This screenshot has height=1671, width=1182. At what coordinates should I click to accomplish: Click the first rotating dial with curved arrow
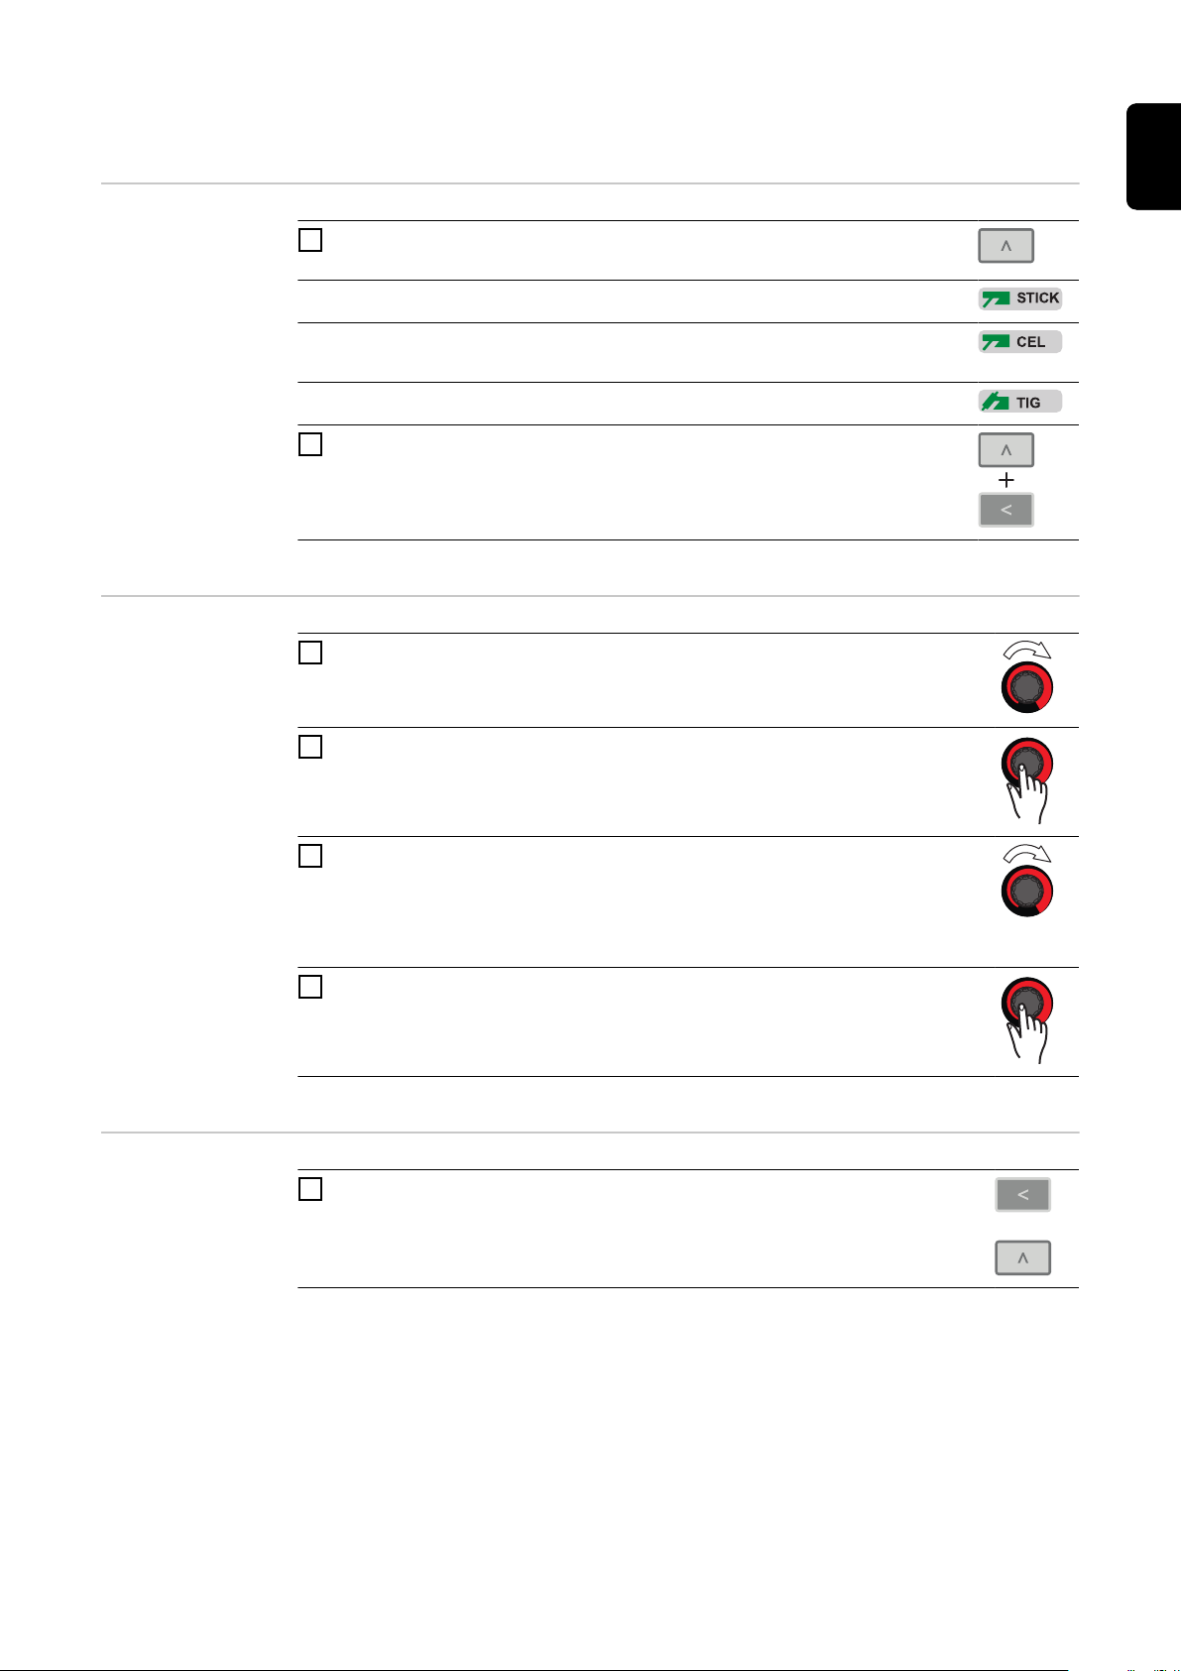tap(1027, 677)
